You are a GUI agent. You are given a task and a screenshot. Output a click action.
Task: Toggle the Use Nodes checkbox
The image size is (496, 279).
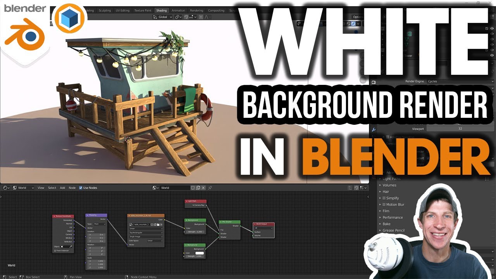pyautogui.click(x=81, y=188)
